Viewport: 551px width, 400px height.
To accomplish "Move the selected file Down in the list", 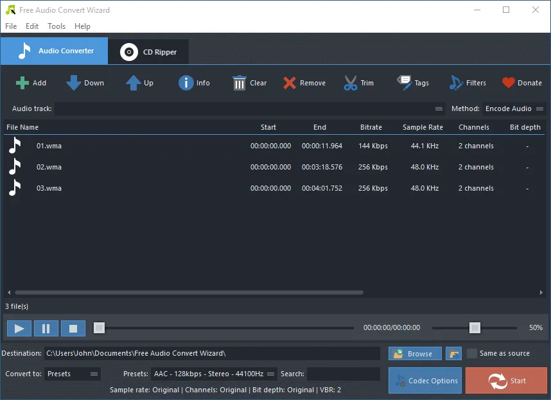I will coord(85,82).
